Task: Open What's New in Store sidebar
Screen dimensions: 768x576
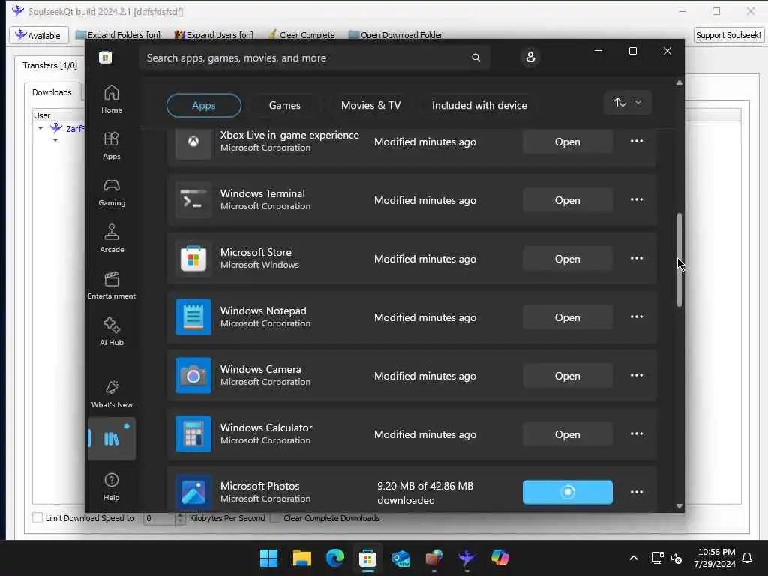Action: 112,394
